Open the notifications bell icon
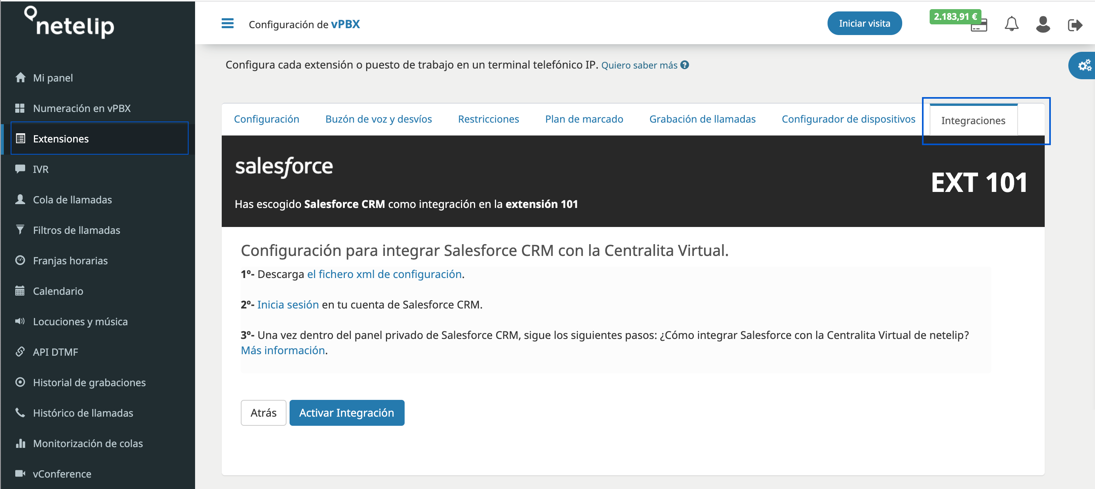 [1011, 24]
